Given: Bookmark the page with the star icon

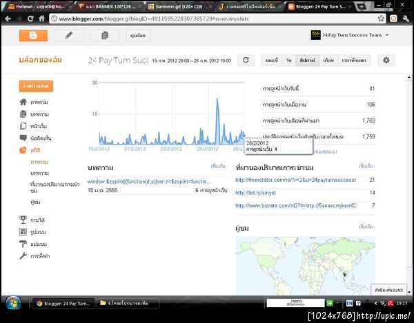Looking at the screenshot, I should [381, 19].
